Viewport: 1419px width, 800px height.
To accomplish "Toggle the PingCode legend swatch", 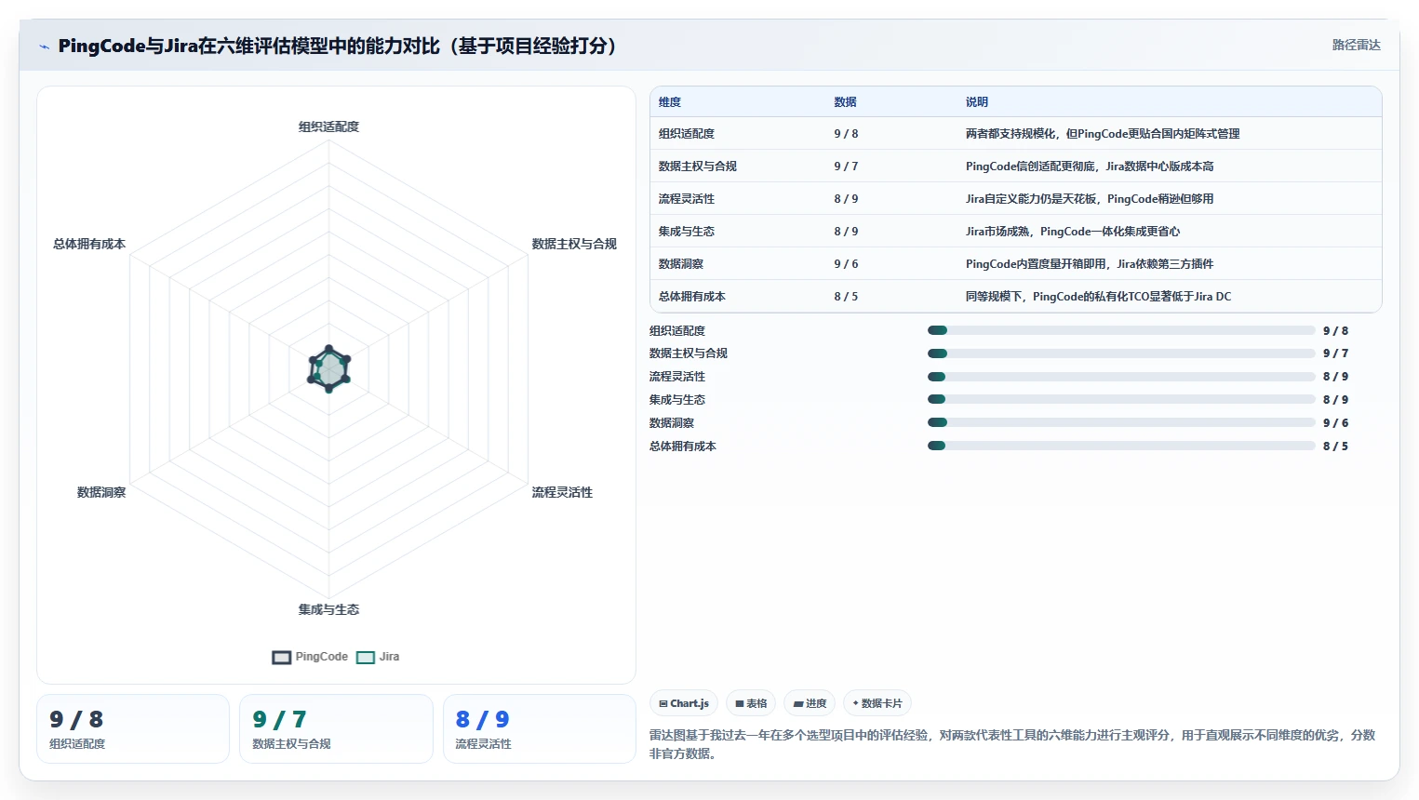I will (x=282, y=657).
